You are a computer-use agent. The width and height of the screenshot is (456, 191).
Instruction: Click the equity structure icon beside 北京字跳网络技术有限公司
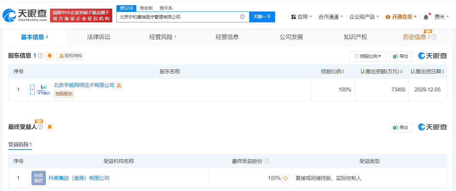tap(119, 85)
